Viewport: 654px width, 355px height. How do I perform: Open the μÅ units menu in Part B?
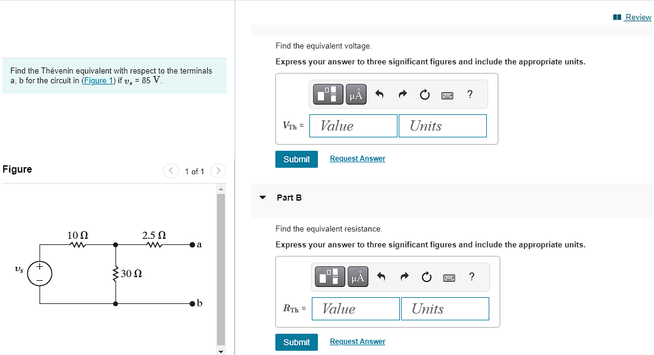tap(358, 277)
